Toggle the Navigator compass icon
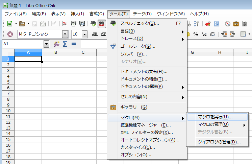Image resolution: width=252 pixels, height=164 pixels. tap(228, 24)
